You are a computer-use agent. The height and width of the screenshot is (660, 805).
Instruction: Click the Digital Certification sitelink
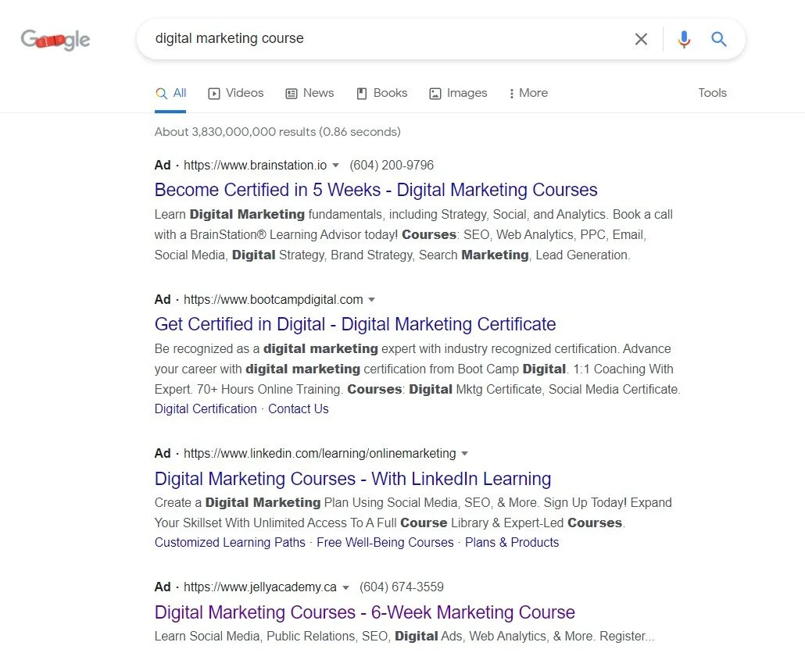206,409
